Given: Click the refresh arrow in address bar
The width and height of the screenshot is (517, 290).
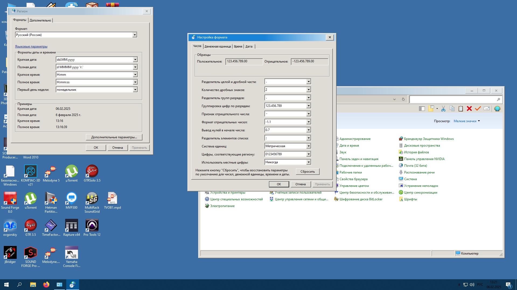Looking at the screenshot, I should [403, 99].
